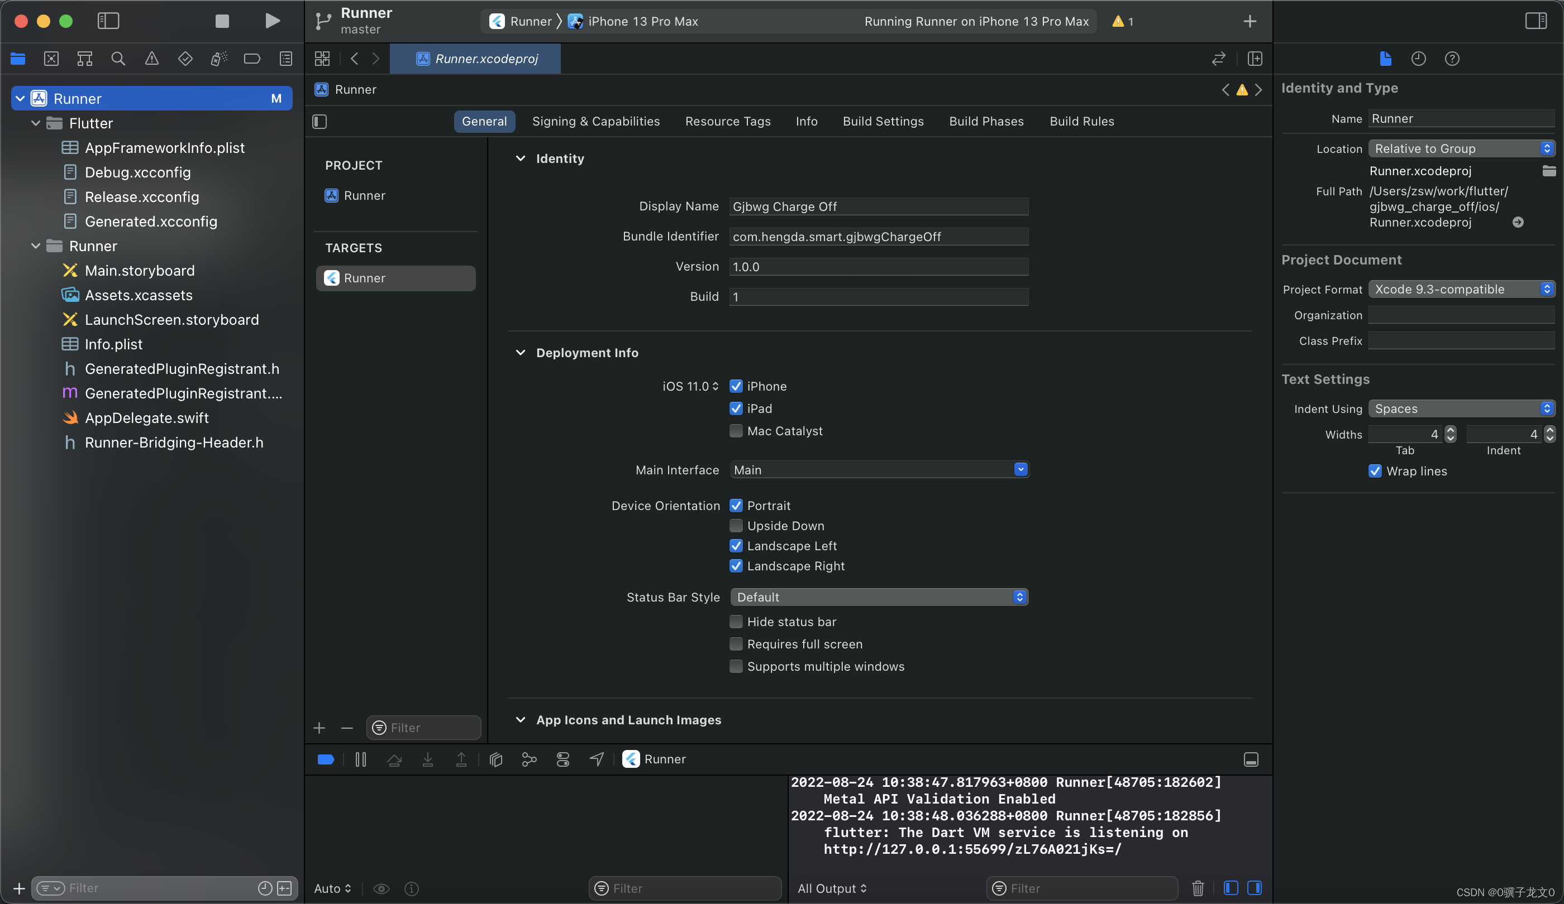Collapse the Runner folder group

[x=36, y=246]
